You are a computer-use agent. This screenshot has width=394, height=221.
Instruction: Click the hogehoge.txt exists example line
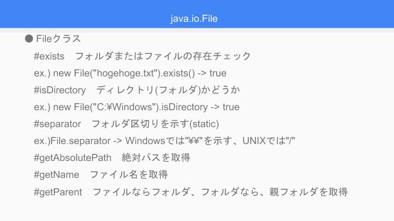click(130, 73)
